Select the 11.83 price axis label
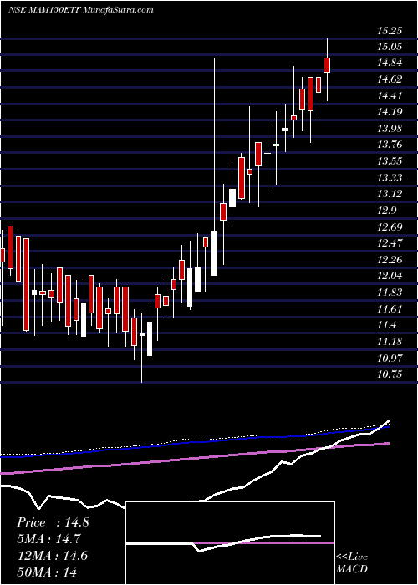The image size is (418, 585). pyautogui.click(x=390, y=292)
